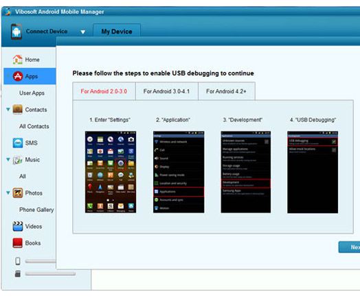
Task: Click the enable USB debugging instruction heading
Action: (164, 73)
